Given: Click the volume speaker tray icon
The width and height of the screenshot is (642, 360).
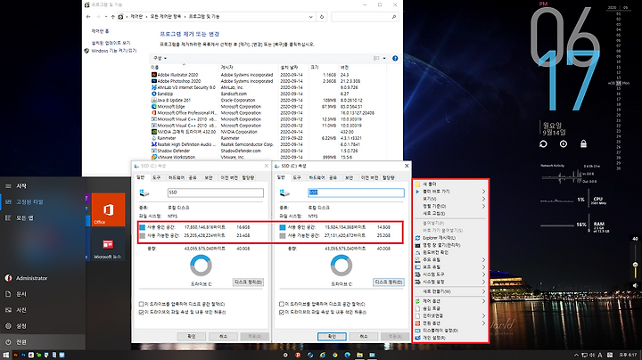Looking at the screenshot, I should point(592,355).
